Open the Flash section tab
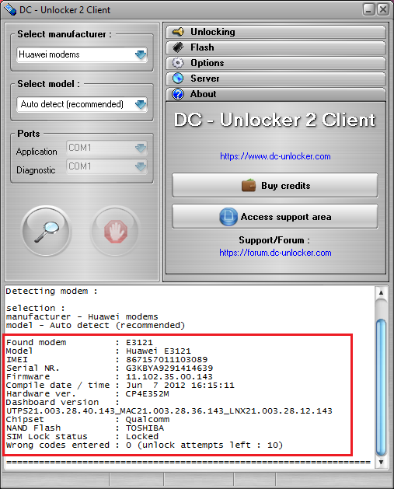The height and width of the screenshot is (489, 394). coord(276,47)
